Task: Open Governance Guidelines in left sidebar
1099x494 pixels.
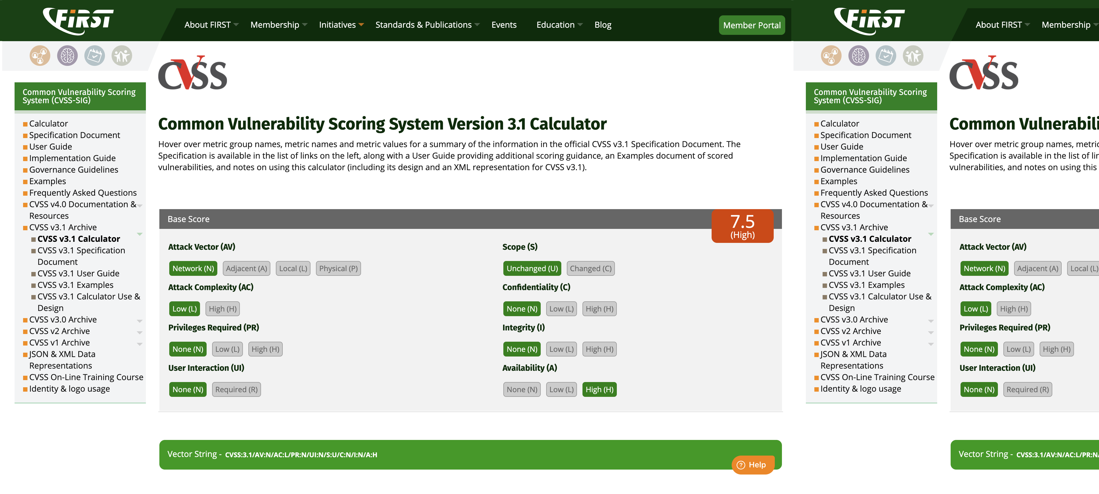Action: pyautogui.click(x=74, y=170)
